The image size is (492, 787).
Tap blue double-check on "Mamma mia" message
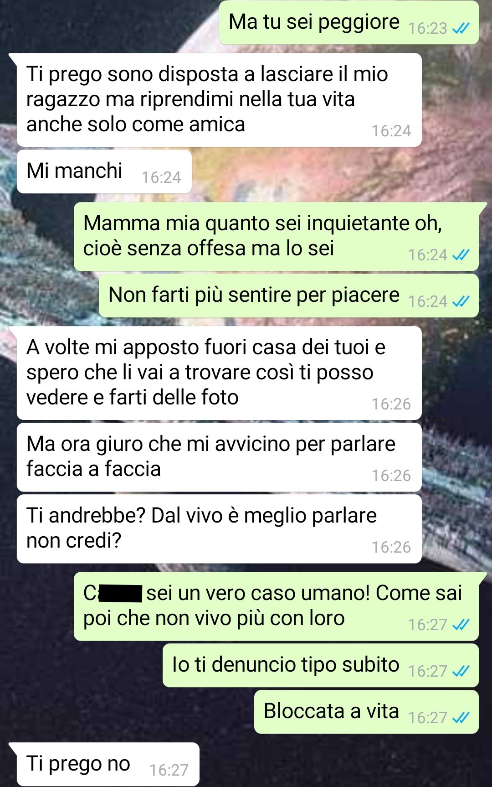461,255
